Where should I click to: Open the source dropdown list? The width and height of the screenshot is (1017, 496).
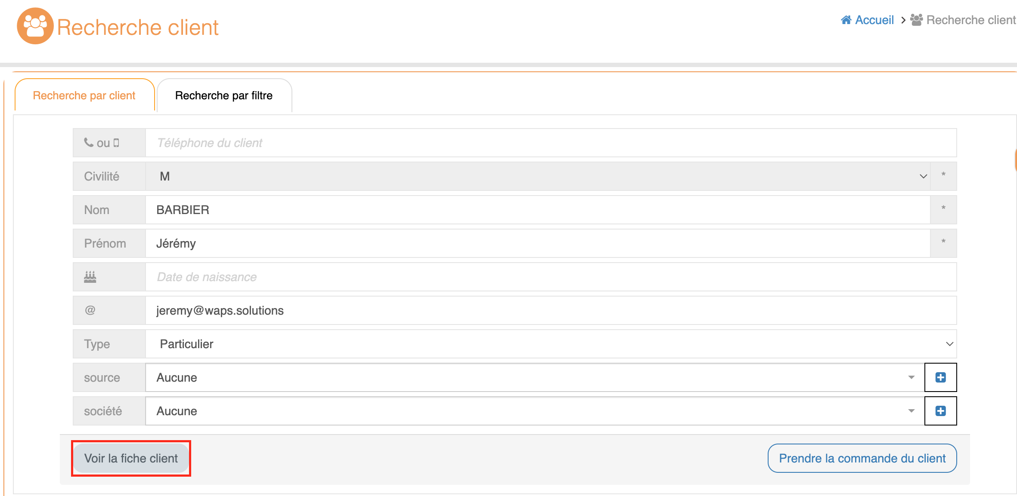534,377
